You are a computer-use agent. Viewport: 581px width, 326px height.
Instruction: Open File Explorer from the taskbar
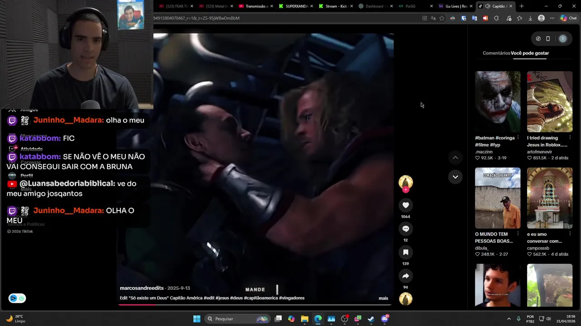pos(305,319)
